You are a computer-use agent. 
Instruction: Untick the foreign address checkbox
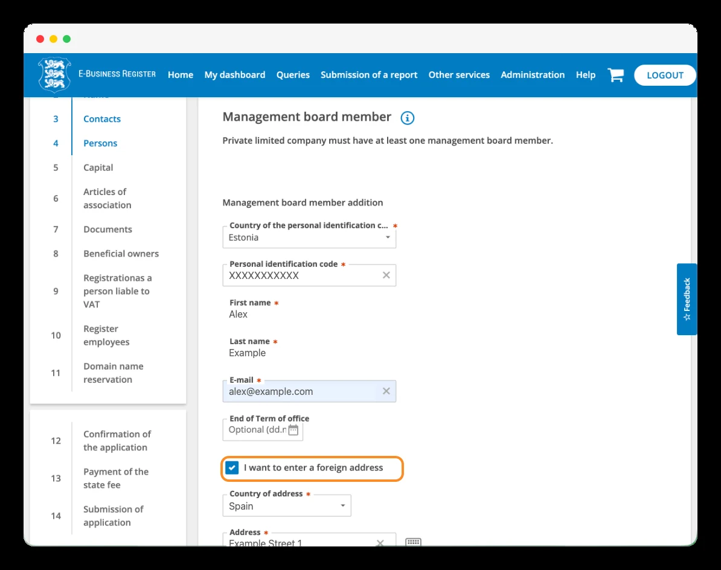(232, 467)
